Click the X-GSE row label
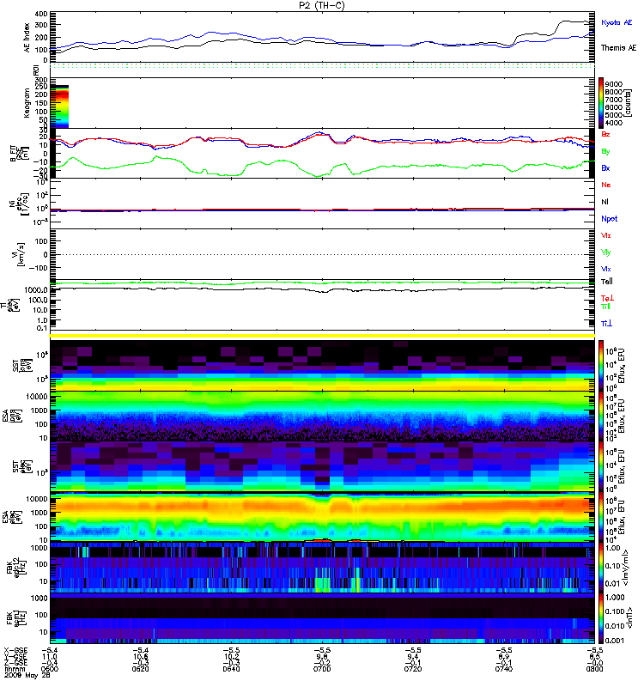Screen dimensions: 644x687 click(15, 650)
